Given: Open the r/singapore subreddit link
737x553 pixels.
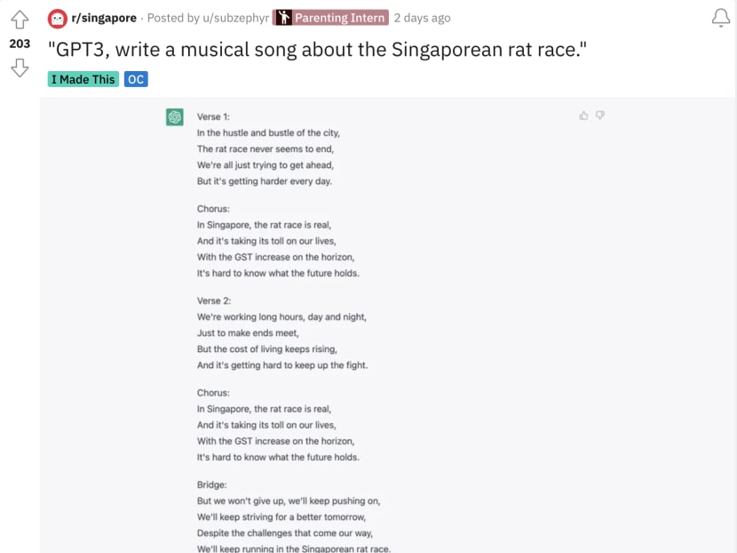Looking at the screenshot, I should [x=106, y=18].
